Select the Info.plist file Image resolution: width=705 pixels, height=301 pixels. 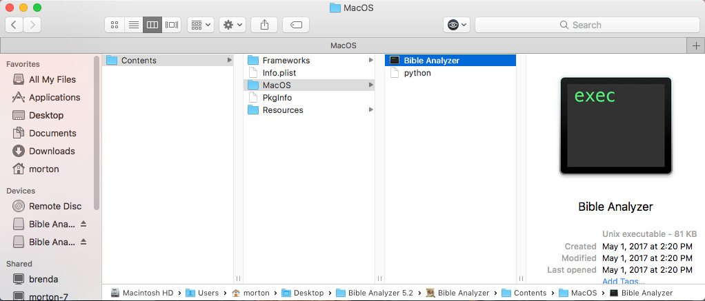coord(309,73)
